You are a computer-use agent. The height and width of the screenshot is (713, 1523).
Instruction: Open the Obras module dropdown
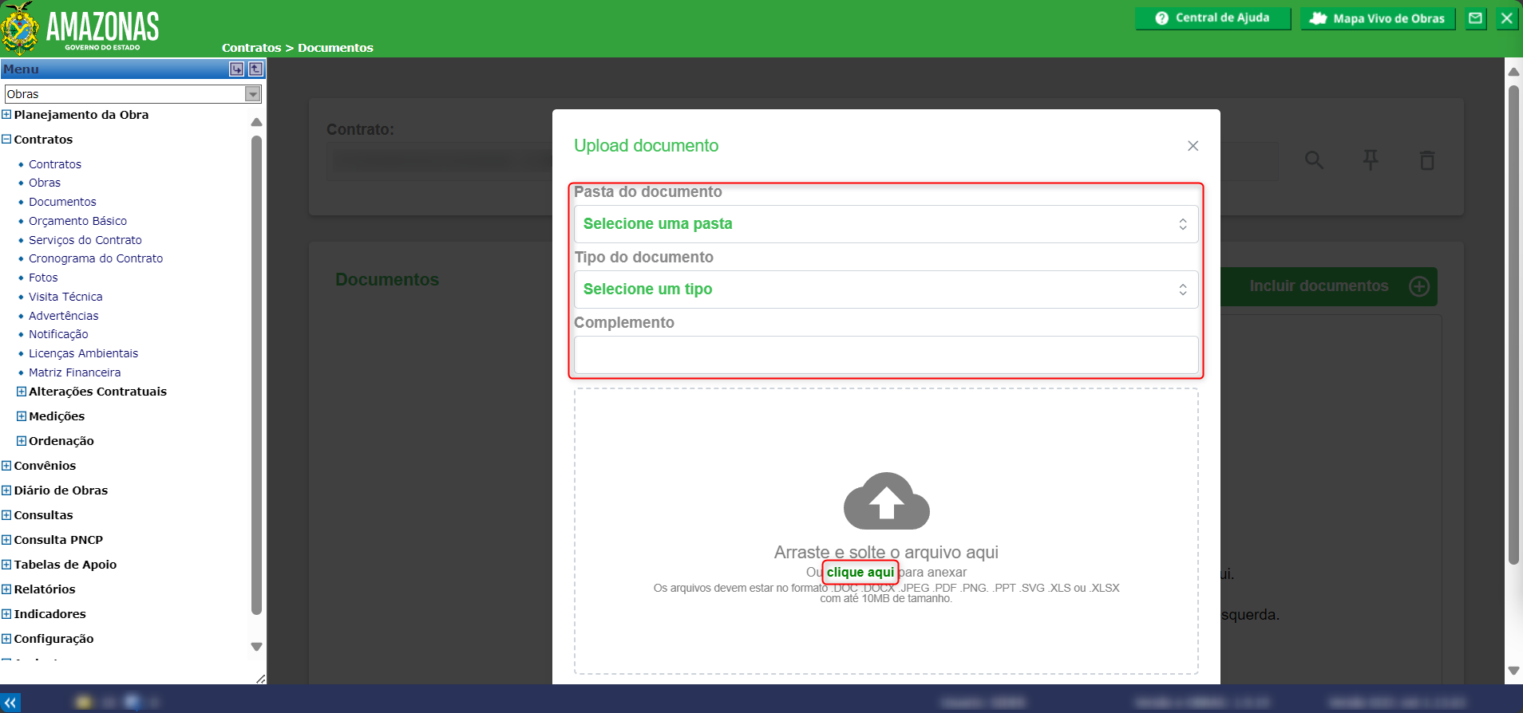[x=133, y=94]
